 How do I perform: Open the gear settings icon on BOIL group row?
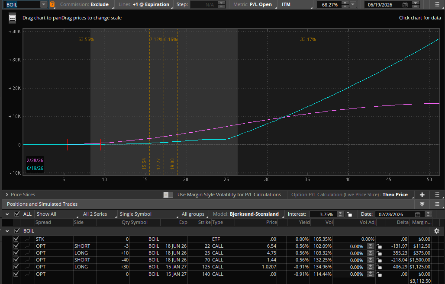[x=436, y=231]
